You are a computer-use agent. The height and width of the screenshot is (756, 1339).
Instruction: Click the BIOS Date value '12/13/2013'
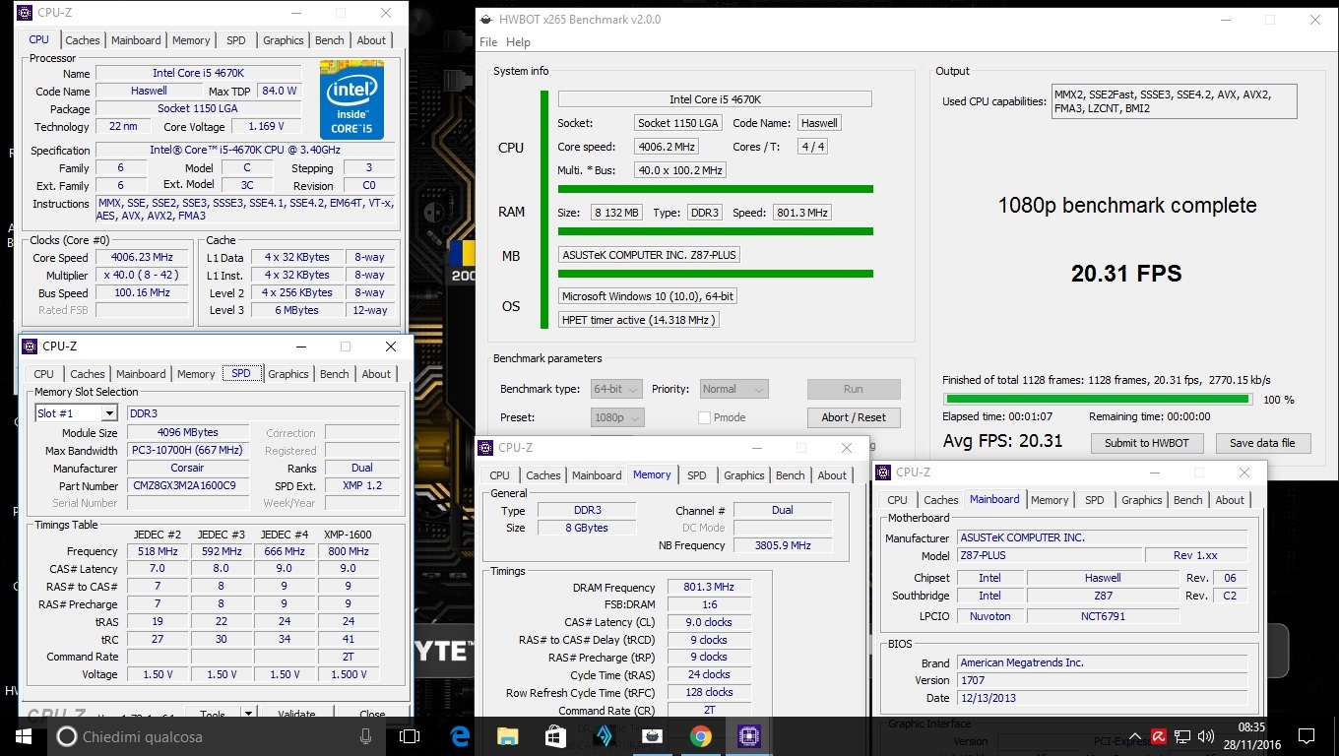click(x=1102, y=698)
